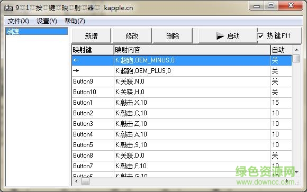Select the Button9 mapping row
The height and width of the screenshot is (192, 307).
point(182,81)
